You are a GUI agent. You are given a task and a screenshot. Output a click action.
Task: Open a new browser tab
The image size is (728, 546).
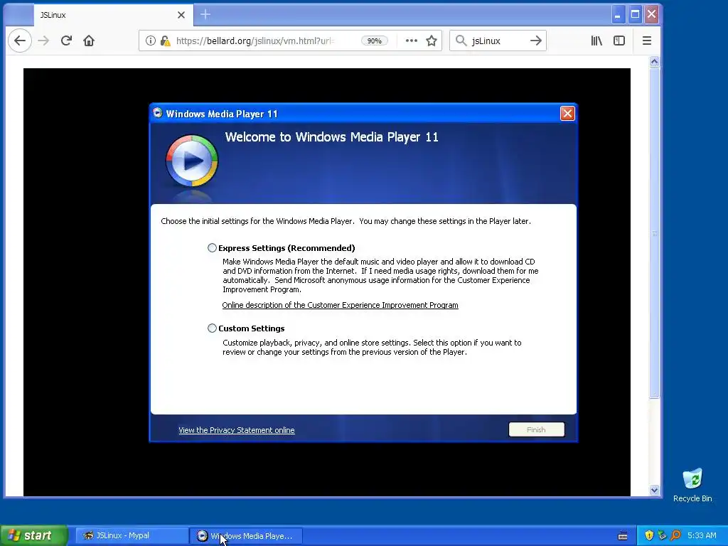click(x=205, y=15)
